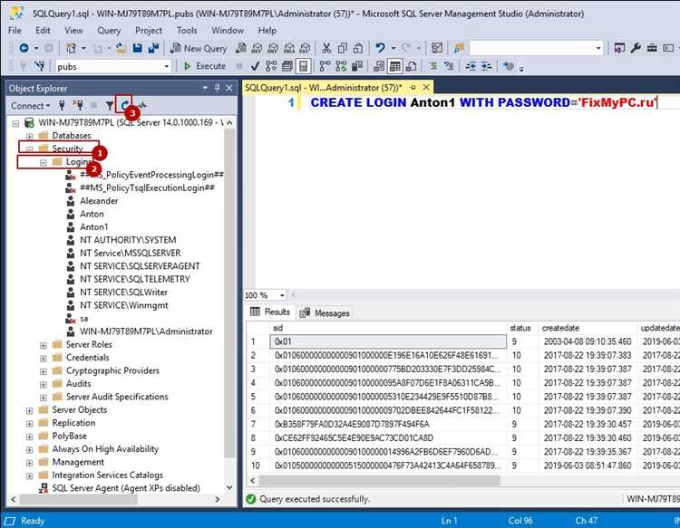Click the Cut scissors icon
This screenshot has width=680, height=528.
[326, 48]
